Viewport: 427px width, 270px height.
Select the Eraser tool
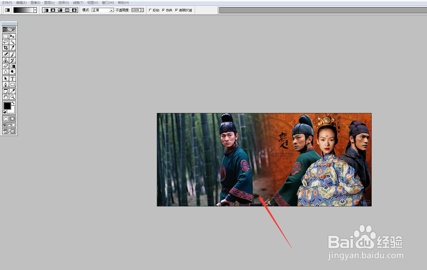coord(6,66)
